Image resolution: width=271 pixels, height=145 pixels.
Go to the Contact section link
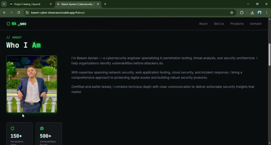click(x=256, y=24)
